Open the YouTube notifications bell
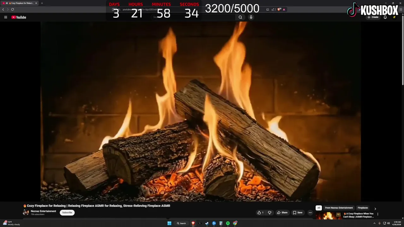Screen dimensions: 404x227 385,17
